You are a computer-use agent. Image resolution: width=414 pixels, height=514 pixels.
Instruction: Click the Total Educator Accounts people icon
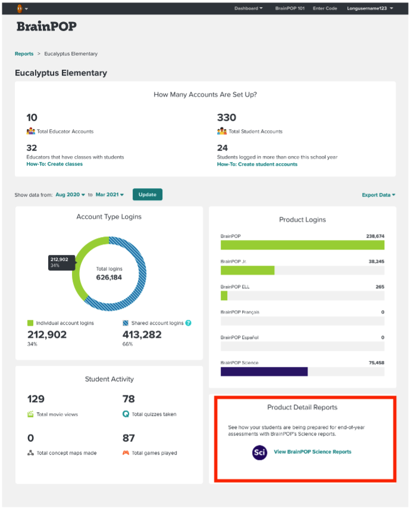(31, 131)
